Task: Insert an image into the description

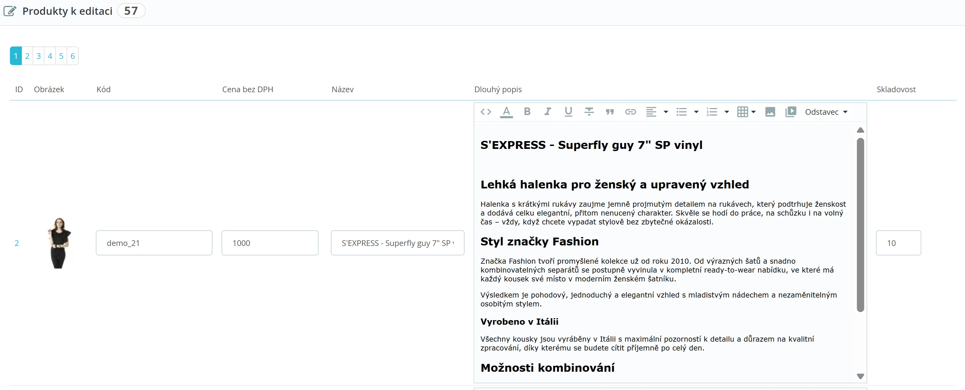Action: click(x=770, y=112)
